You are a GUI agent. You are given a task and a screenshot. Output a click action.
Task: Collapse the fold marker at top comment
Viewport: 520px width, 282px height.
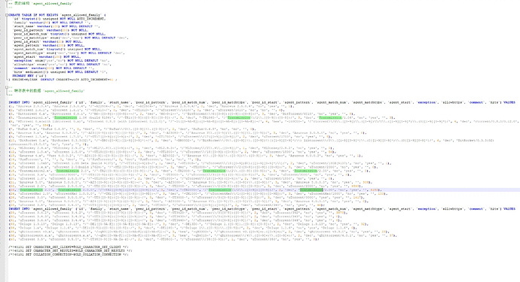[x=7, y=0]
